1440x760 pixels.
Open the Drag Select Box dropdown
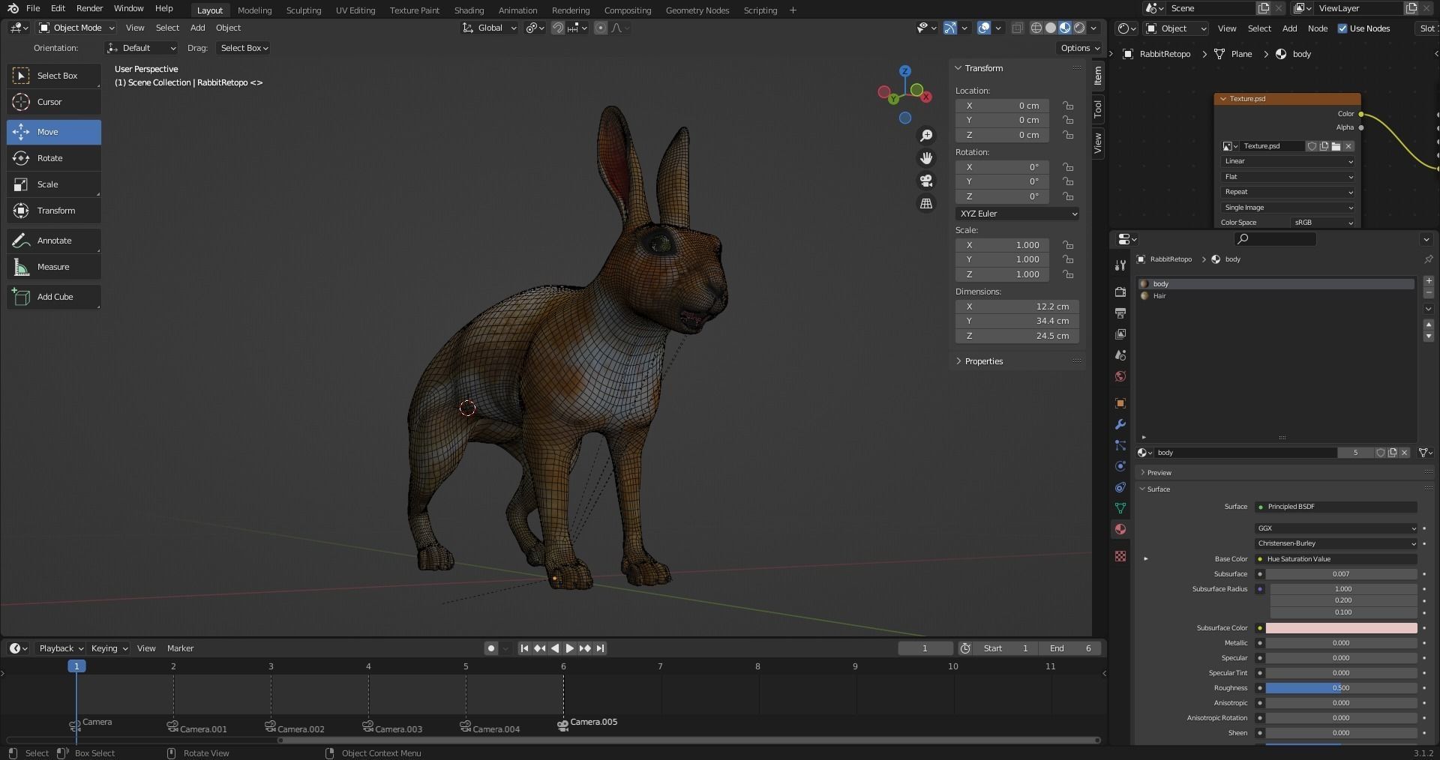244,48
